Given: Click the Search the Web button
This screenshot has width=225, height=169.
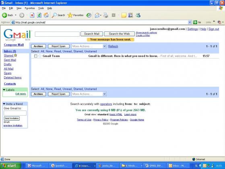Looking at the screenshot, I should coord(119,34).
